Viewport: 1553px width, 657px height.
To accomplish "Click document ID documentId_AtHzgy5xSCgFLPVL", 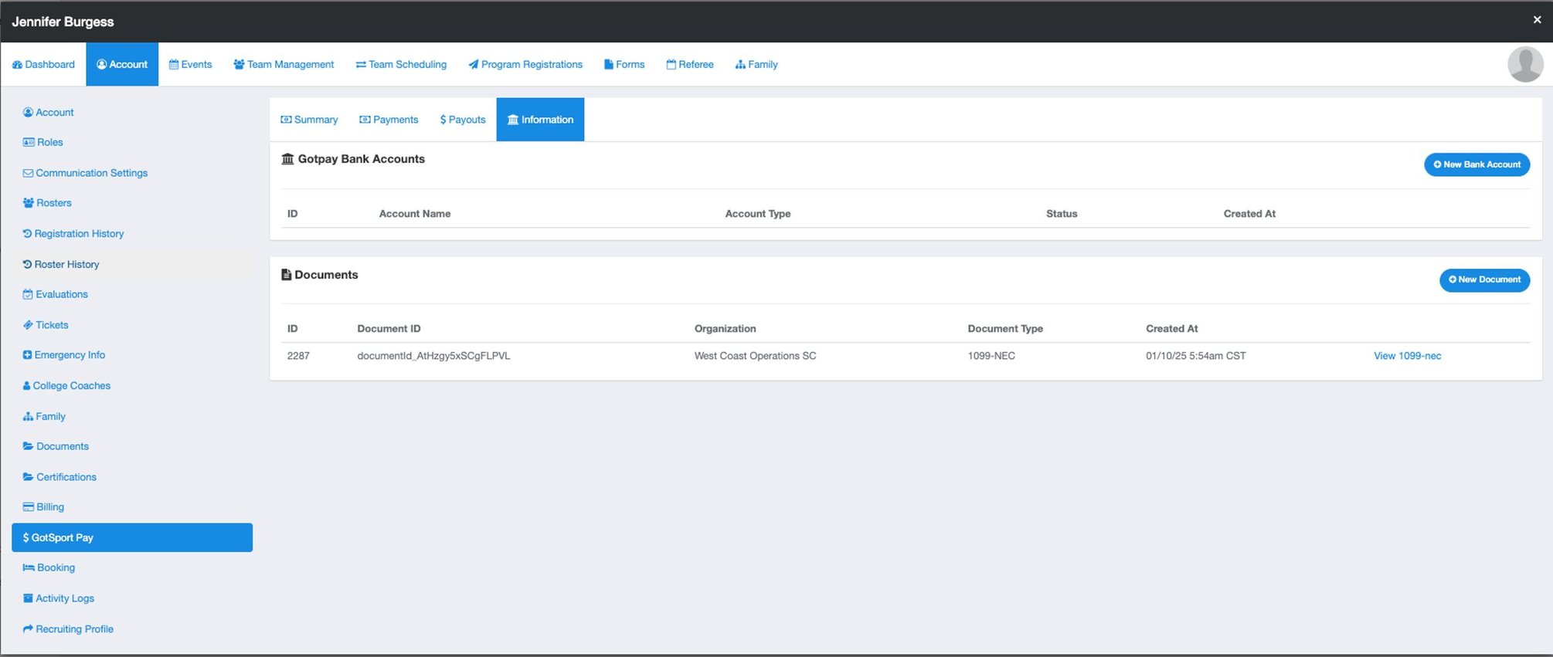I will [433, 356].
